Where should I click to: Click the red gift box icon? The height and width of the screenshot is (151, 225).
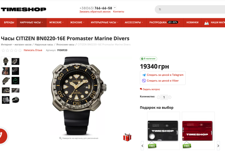(x=127, y=137)
